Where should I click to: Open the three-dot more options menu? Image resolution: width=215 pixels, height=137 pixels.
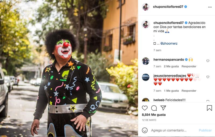(x=210, y=7)
